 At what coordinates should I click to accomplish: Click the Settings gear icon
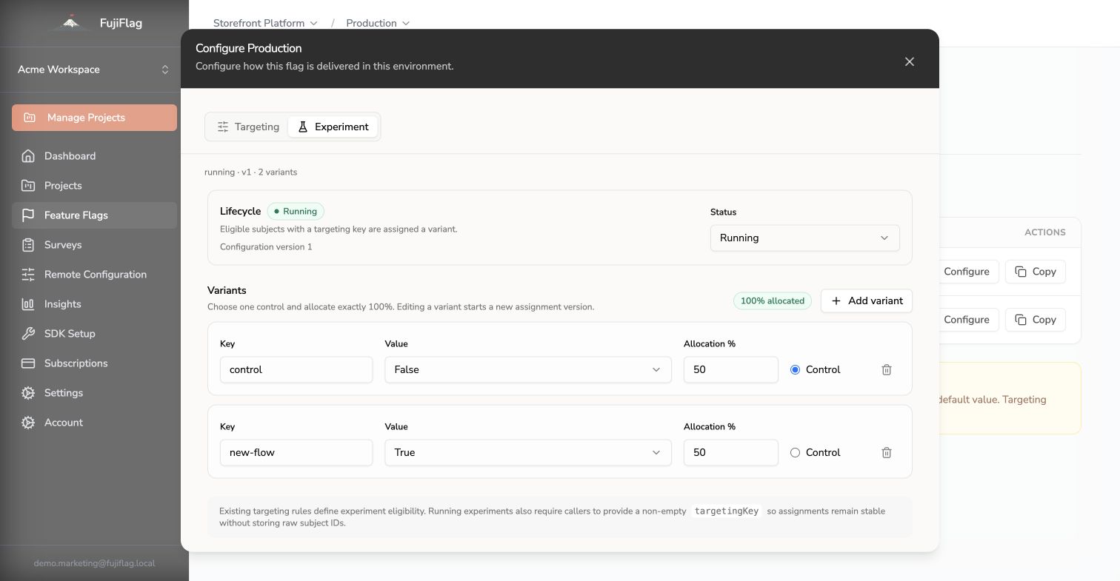pos(28,393)
